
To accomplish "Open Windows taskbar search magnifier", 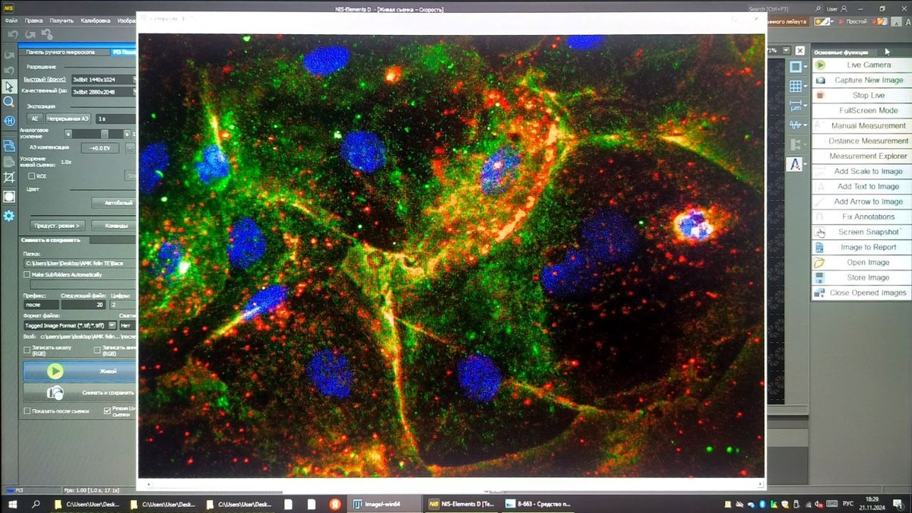I will 36,504.
